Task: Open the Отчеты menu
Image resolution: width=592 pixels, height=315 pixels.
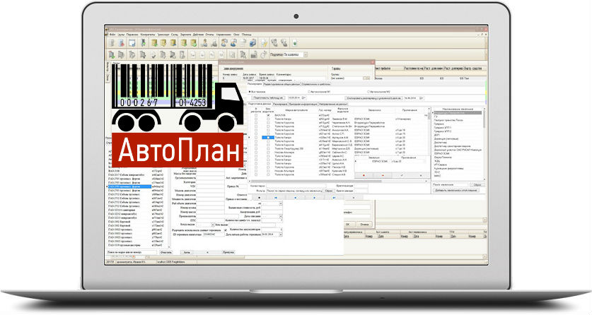Action: (x=210, y=35)
